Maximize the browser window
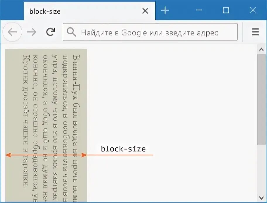This screenshot has width=267, height=203. [x=226, y=10]
